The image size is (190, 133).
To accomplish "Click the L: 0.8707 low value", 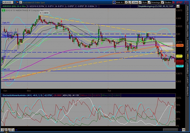I will 70,6.
